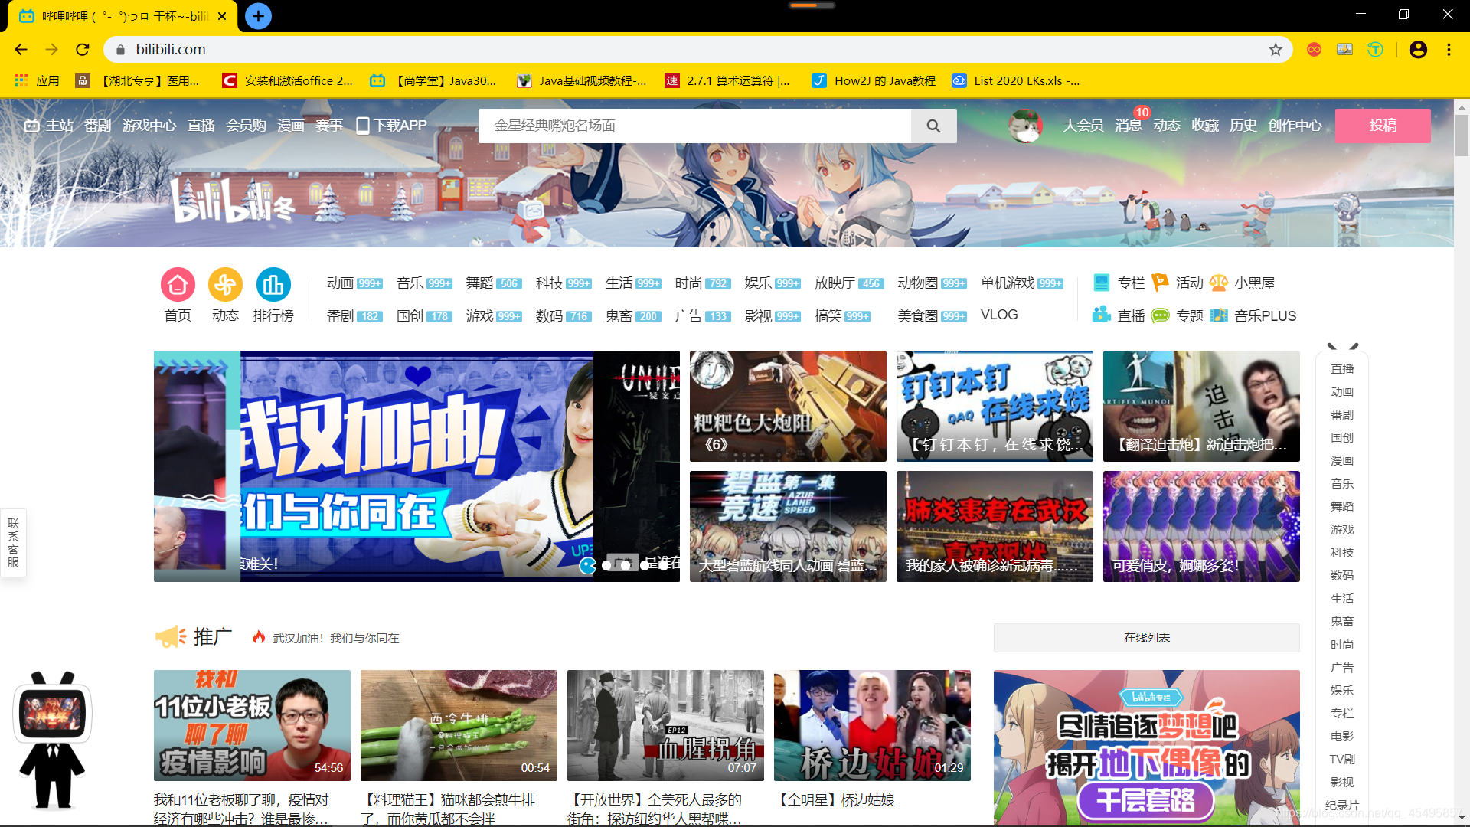Open video thumbnail 我和11位小老板聊了聊
Viewport: 1470px width, 827px height.
252,725
